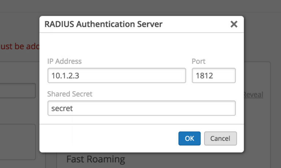Click the background box at lower left
281x168 pixels.
click(x=18, y=142)
